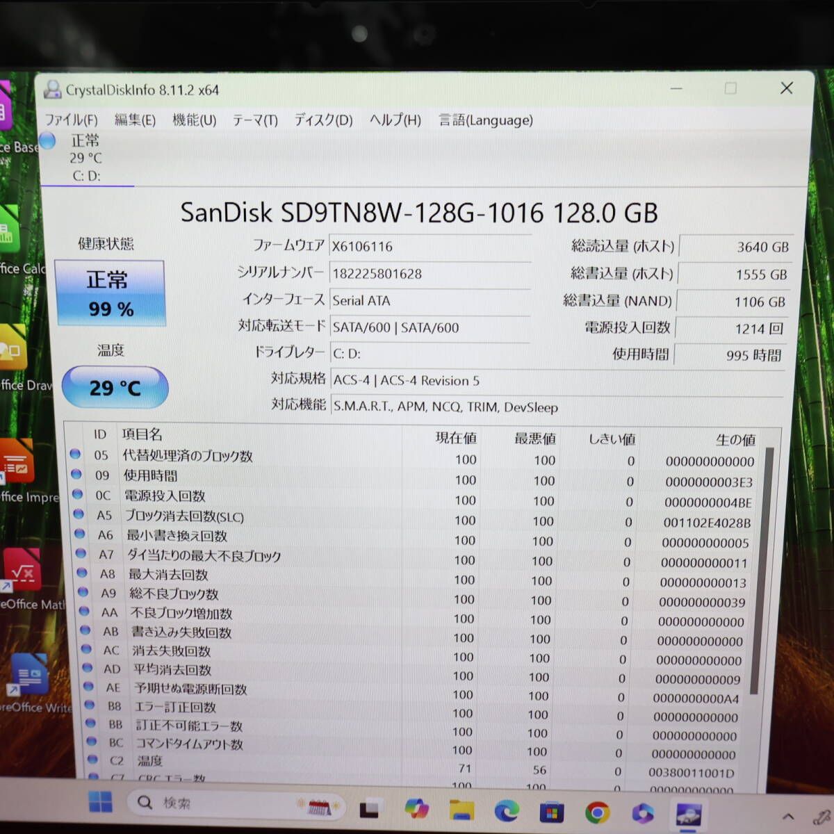Screen dimensions: 834x834
Task: Click the 生の値 column header
Action: (735, 440)
